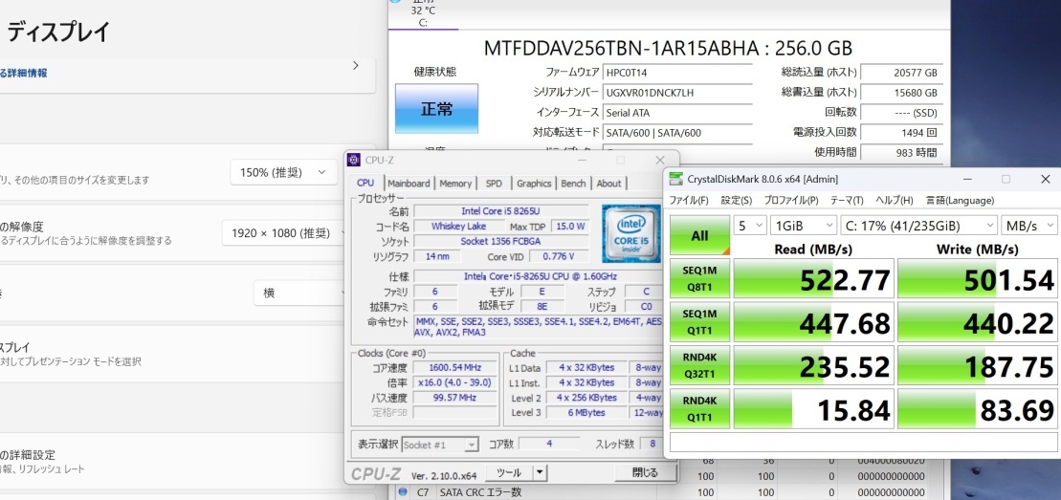Click the power-on count value 1494 回
Screen dimensions: 1061x500
click(901, 133)
